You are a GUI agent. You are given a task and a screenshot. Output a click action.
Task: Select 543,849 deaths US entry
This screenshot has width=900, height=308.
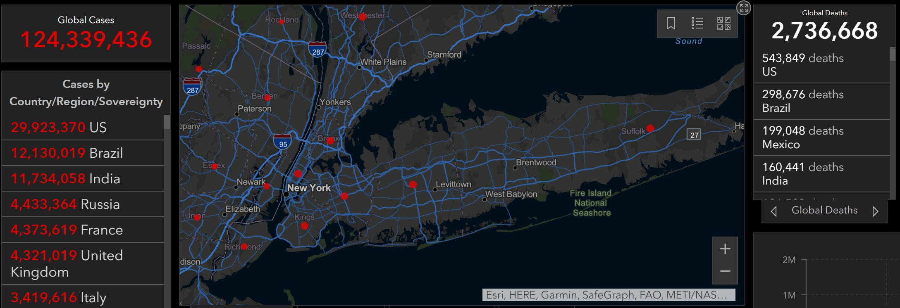pyautogui.click(x=821, y=65)
